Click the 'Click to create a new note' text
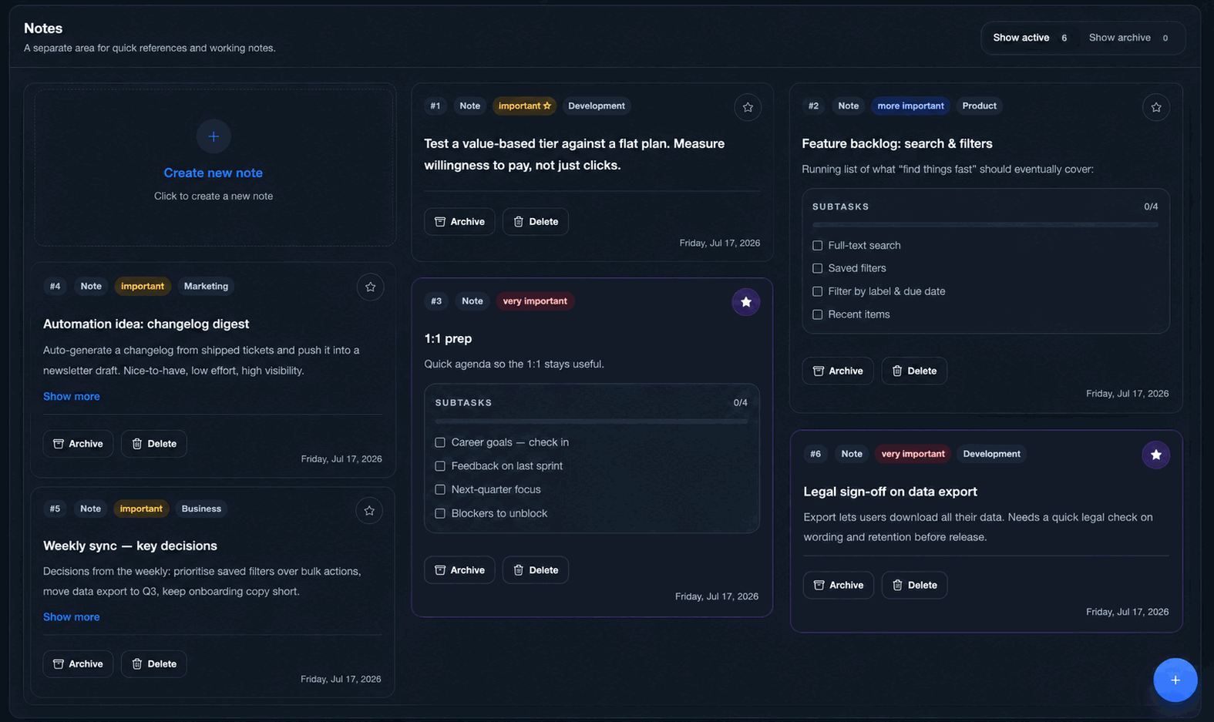The height and width of the screenshot is (722, 1214). pyautogui.click(x=214, y=196)
